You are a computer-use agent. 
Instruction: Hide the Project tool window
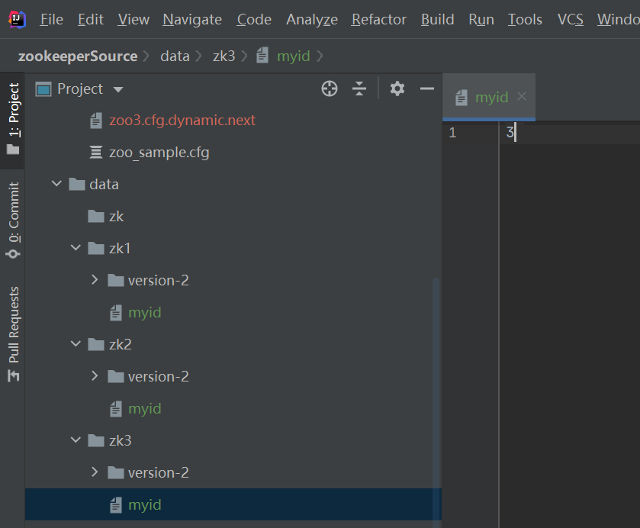[427, 89]
